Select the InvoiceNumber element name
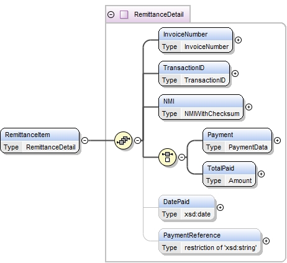Screen dimensions: 287x263 click(x=185, y=34)
